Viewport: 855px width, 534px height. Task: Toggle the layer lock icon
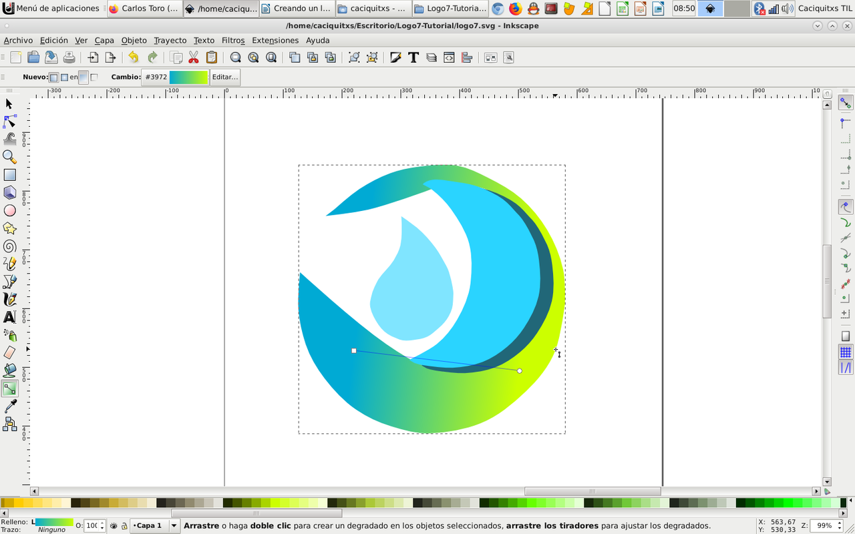tap(124, 526)
